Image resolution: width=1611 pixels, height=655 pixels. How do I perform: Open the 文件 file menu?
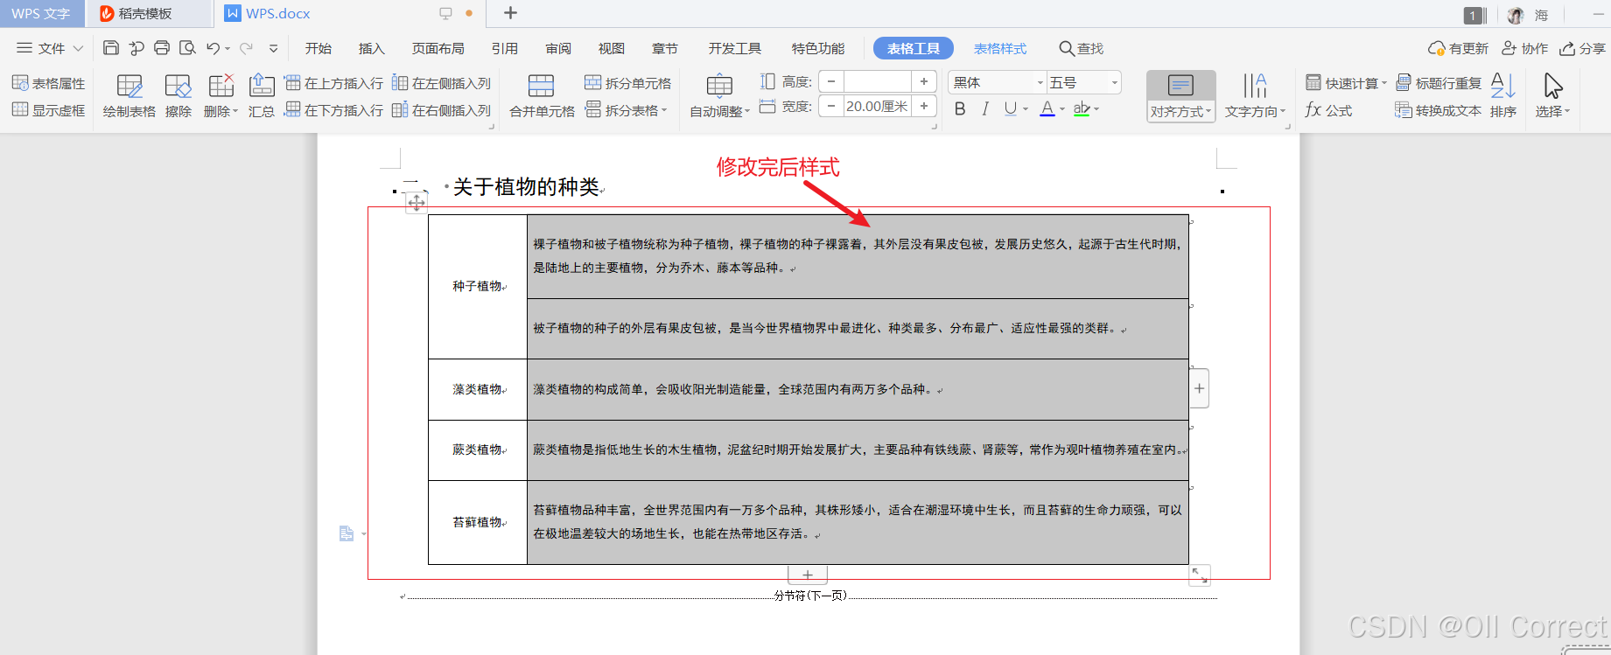50,48
